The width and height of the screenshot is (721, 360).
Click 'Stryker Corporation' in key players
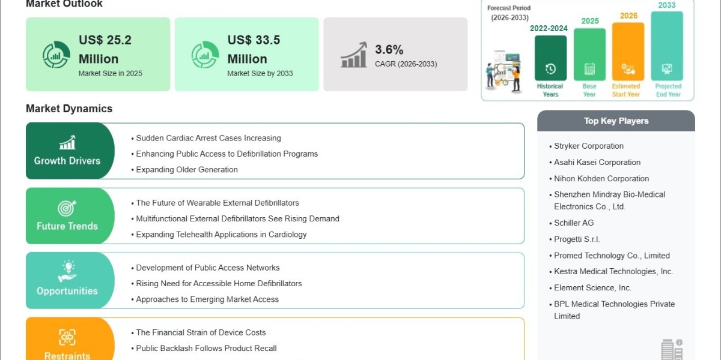589,146
